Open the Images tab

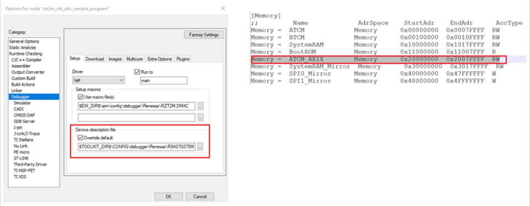115,59
